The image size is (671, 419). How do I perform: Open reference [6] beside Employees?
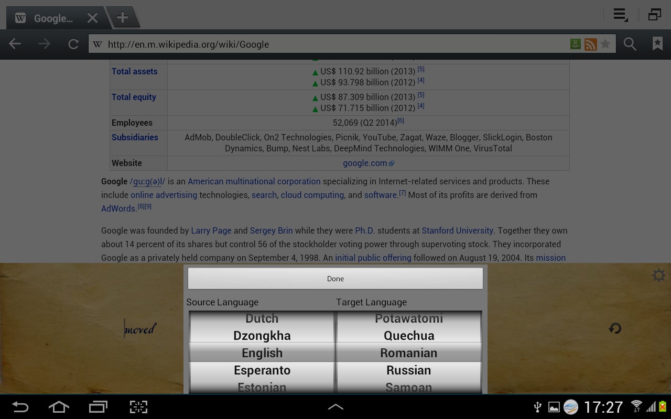401,120
